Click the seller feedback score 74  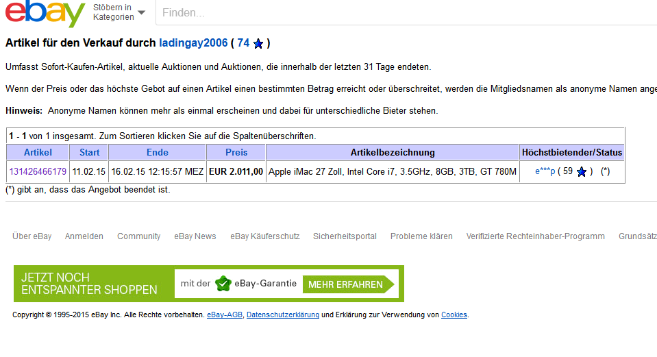[x=243, y=43]
